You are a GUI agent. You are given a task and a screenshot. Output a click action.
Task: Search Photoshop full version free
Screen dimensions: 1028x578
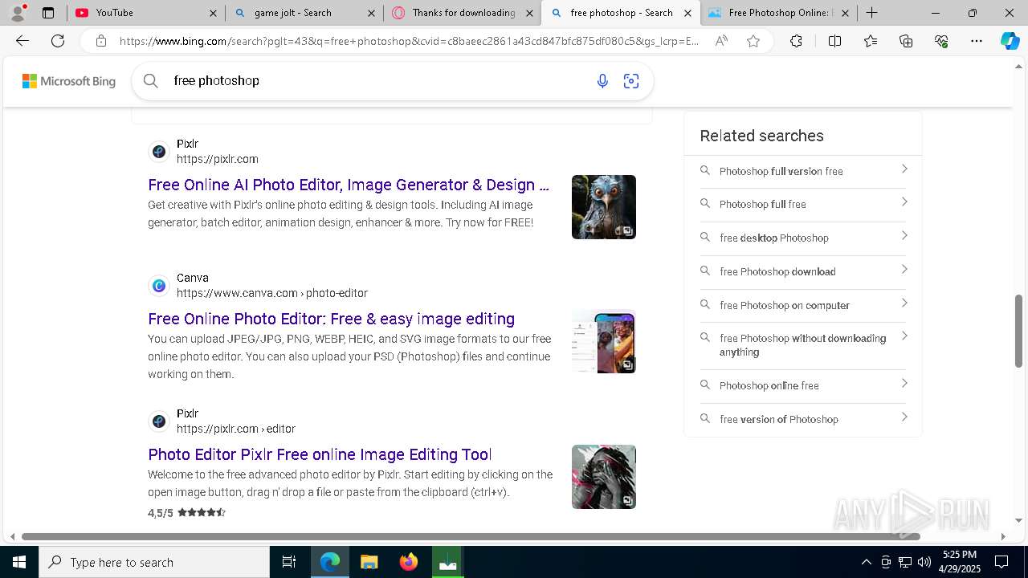[803, 171]
